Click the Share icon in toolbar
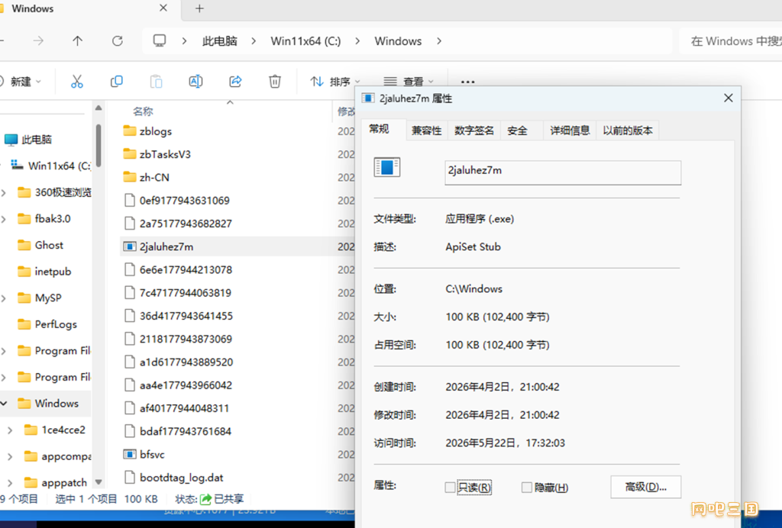This screenshot has width=782, height=528. [235, 81]
